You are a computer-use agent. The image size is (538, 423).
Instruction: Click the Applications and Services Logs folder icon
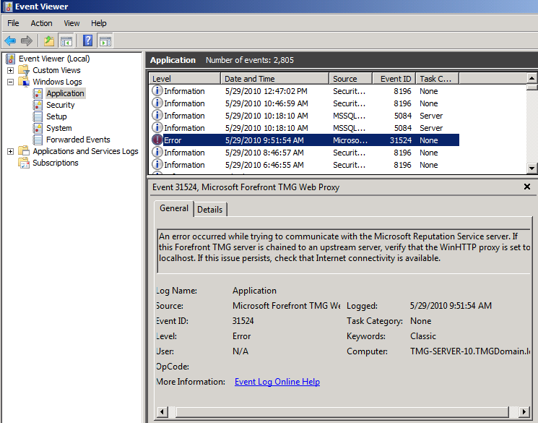[24, 151]
